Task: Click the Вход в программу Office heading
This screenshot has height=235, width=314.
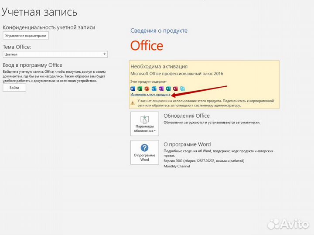Action: (33, 65)
